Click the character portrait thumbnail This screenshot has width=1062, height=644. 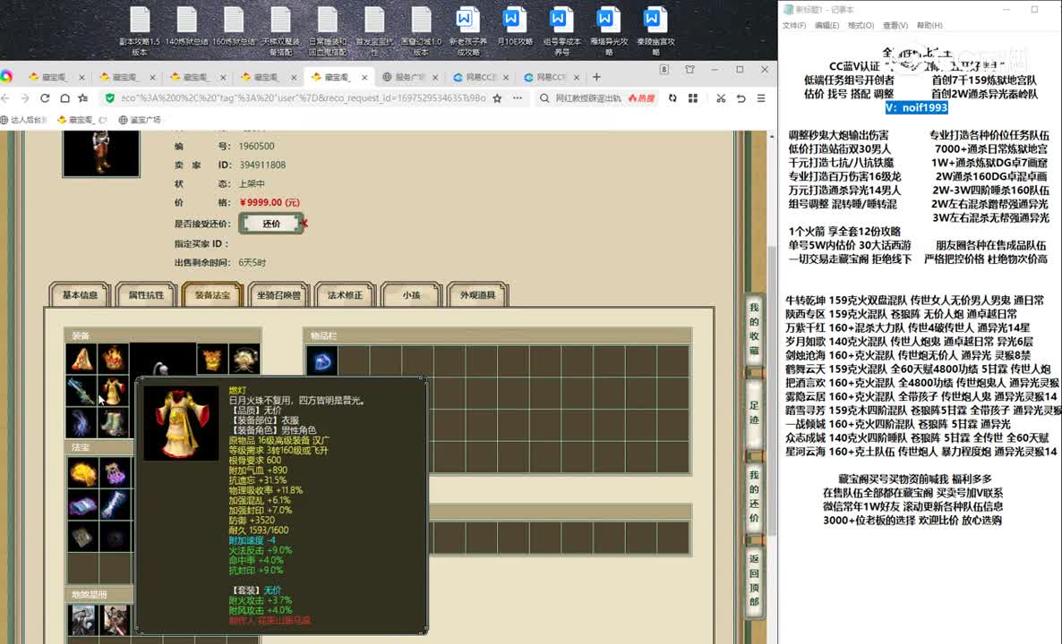[101, 153]
